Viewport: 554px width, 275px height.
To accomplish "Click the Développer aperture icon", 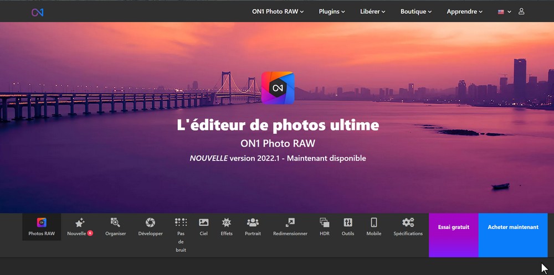I will (x=150, y=222).
